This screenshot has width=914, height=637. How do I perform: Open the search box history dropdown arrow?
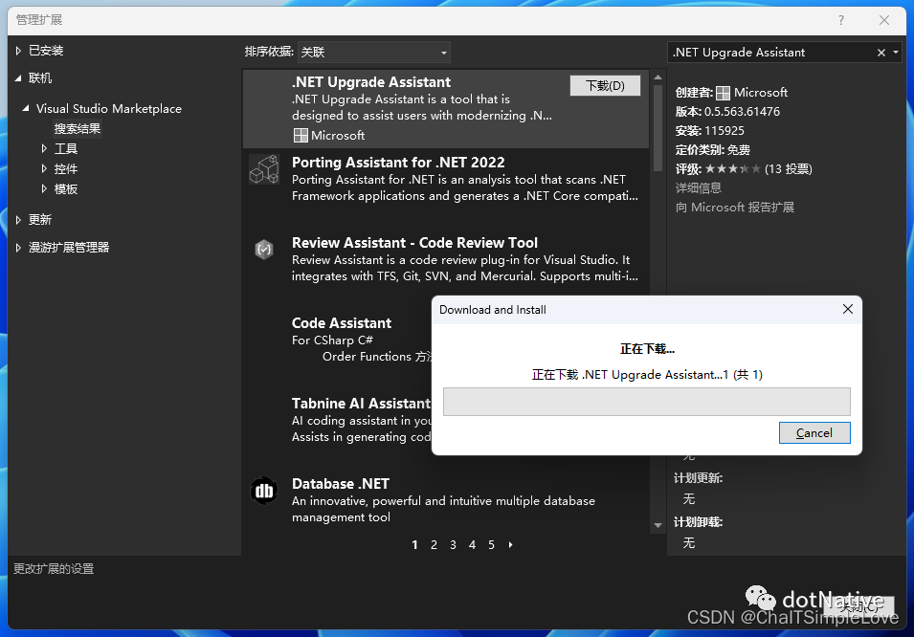click(x=896, y=53)
